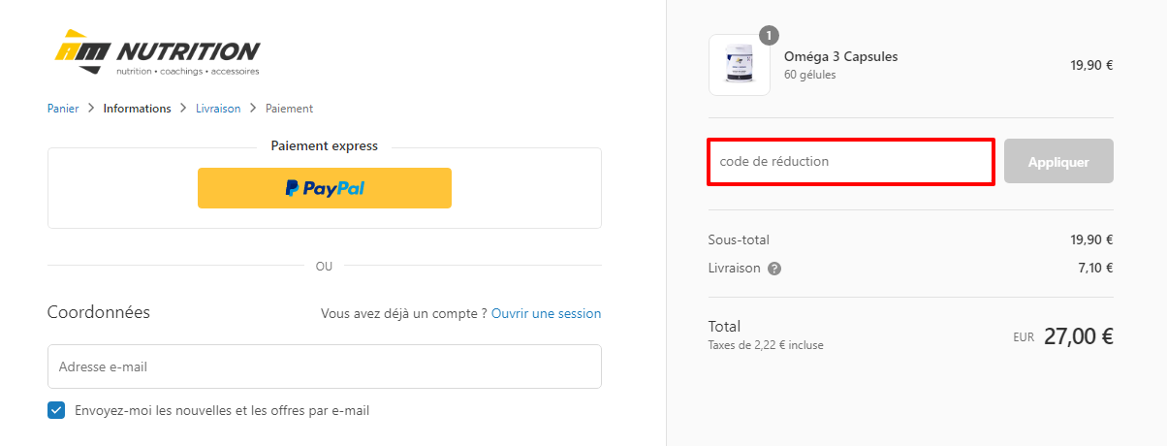Select the Informations breadcrumb step
Viewport: 1167px width, 446px height.
[x=137, y=109]
